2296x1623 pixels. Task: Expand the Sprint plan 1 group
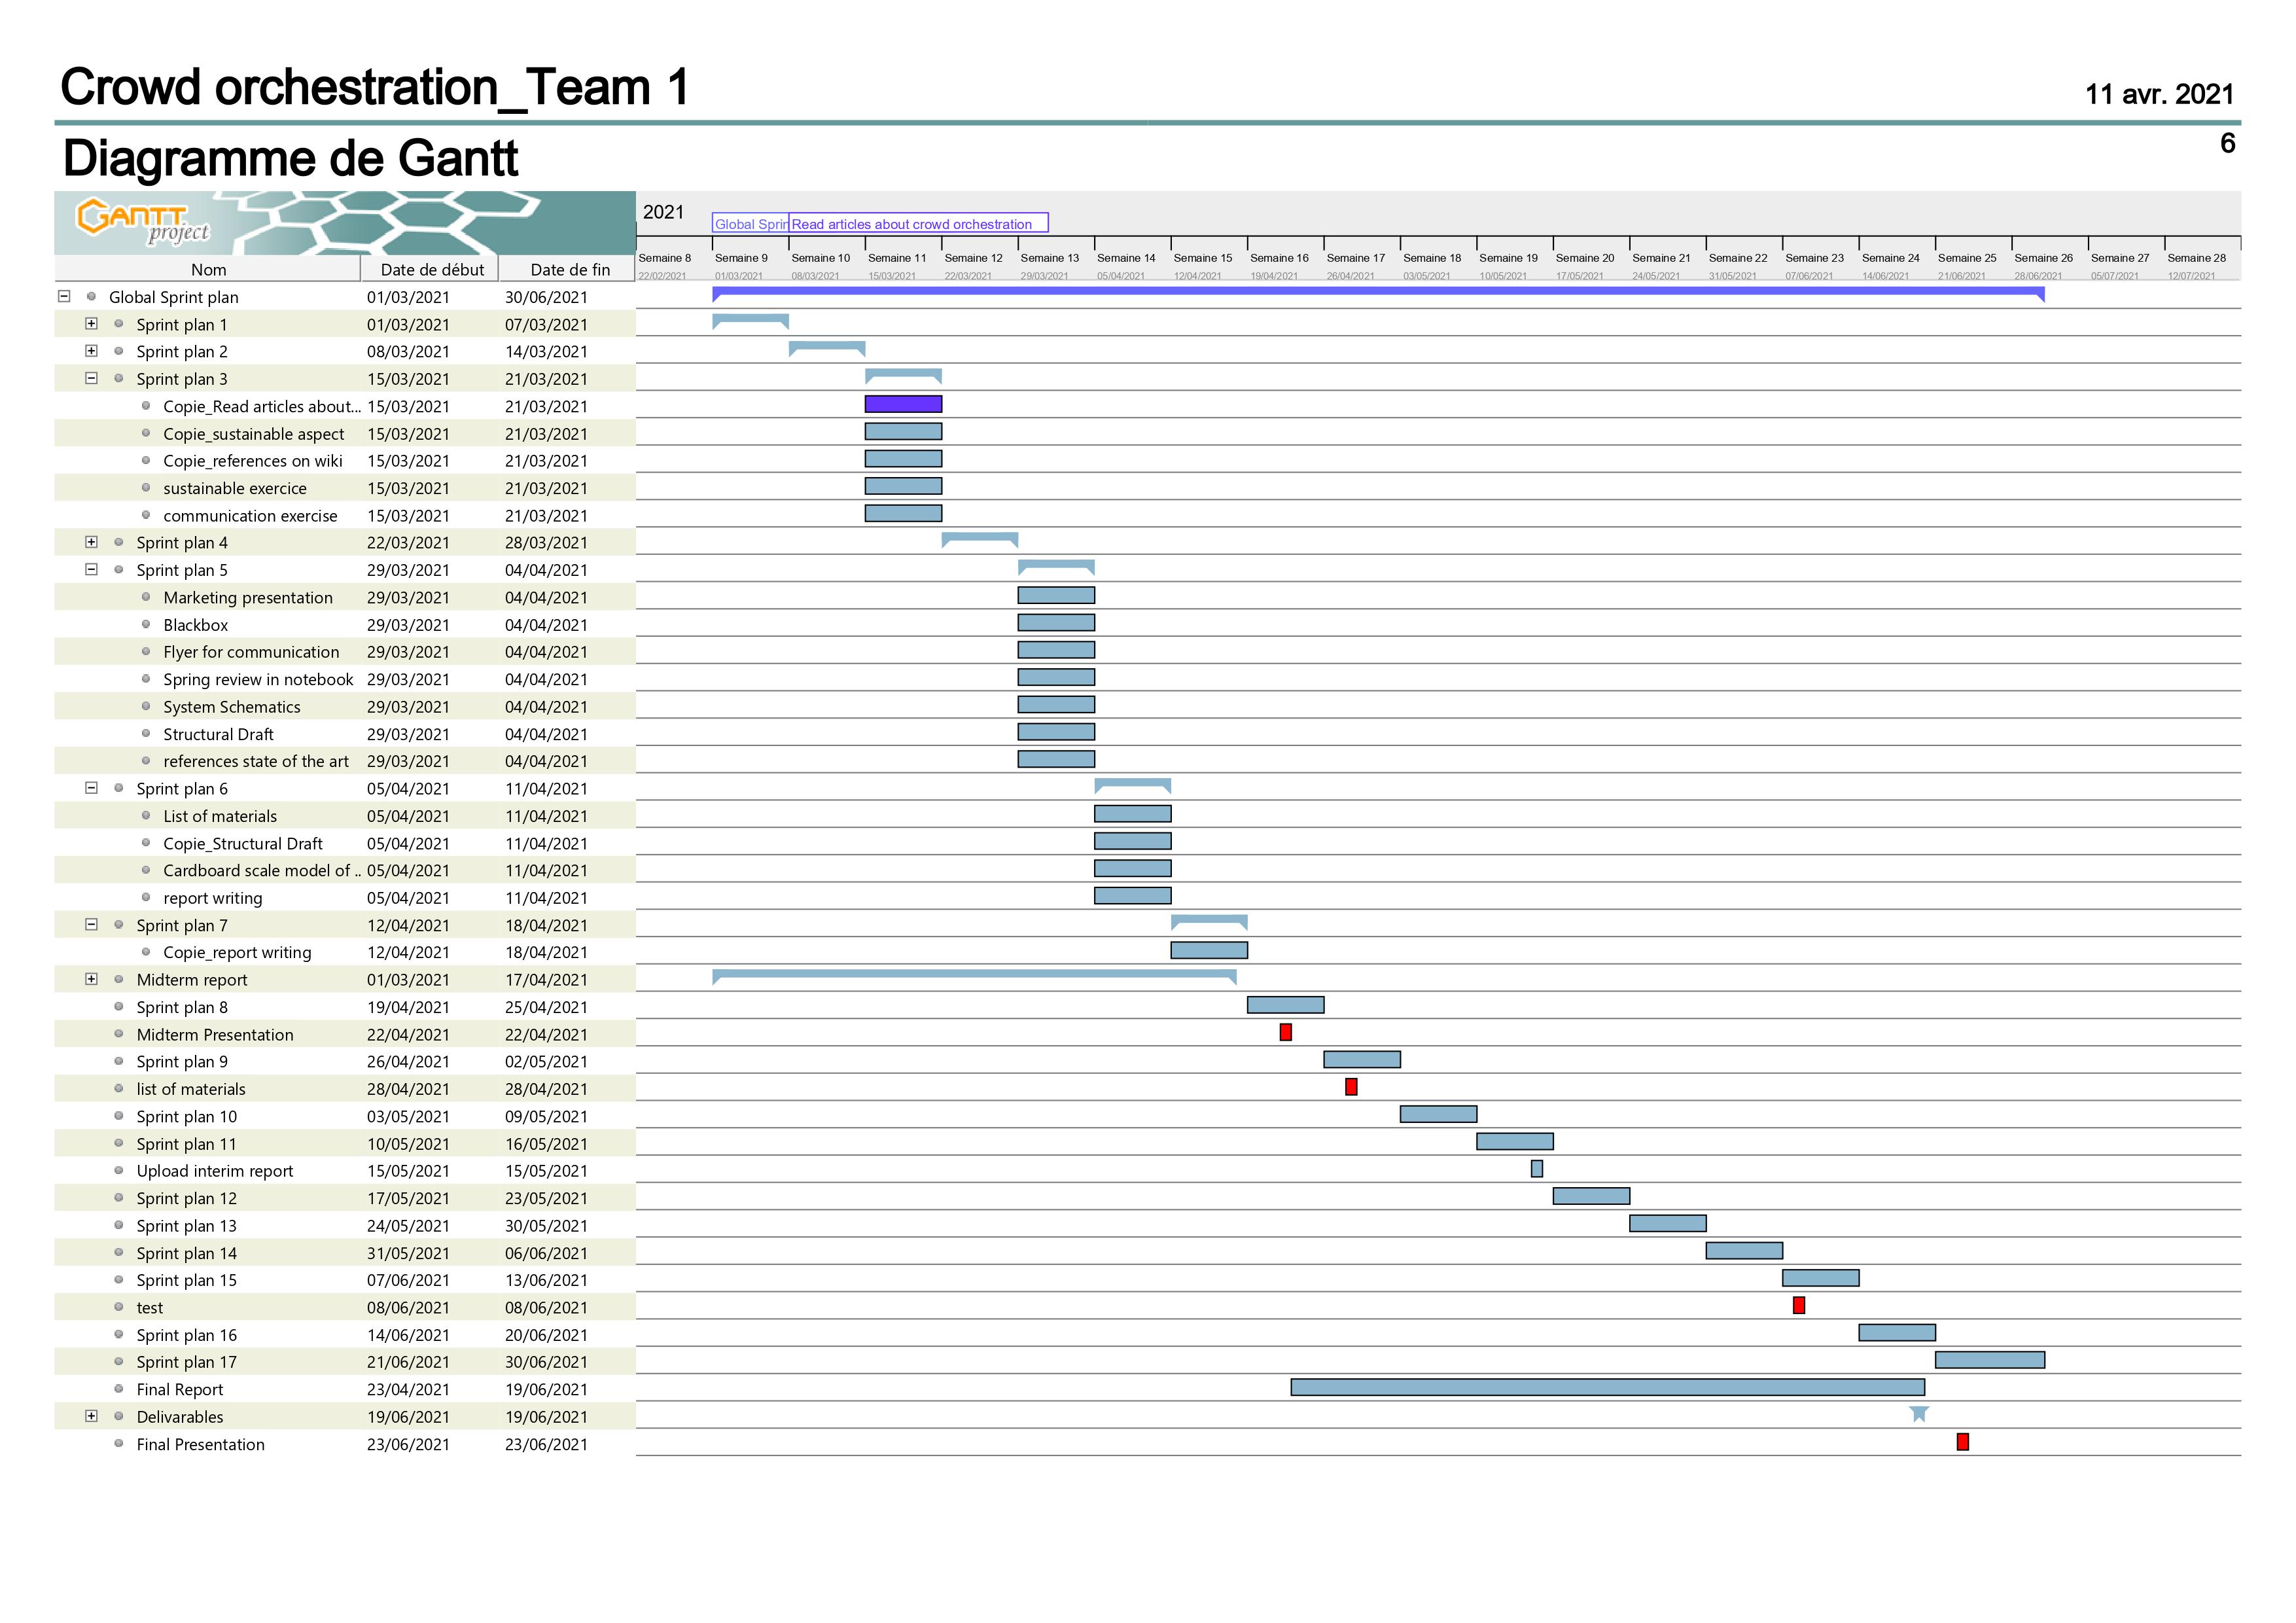91,324
